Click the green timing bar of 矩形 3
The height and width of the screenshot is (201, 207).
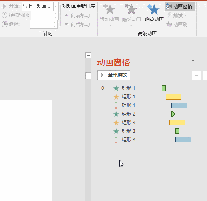[177, 131]
